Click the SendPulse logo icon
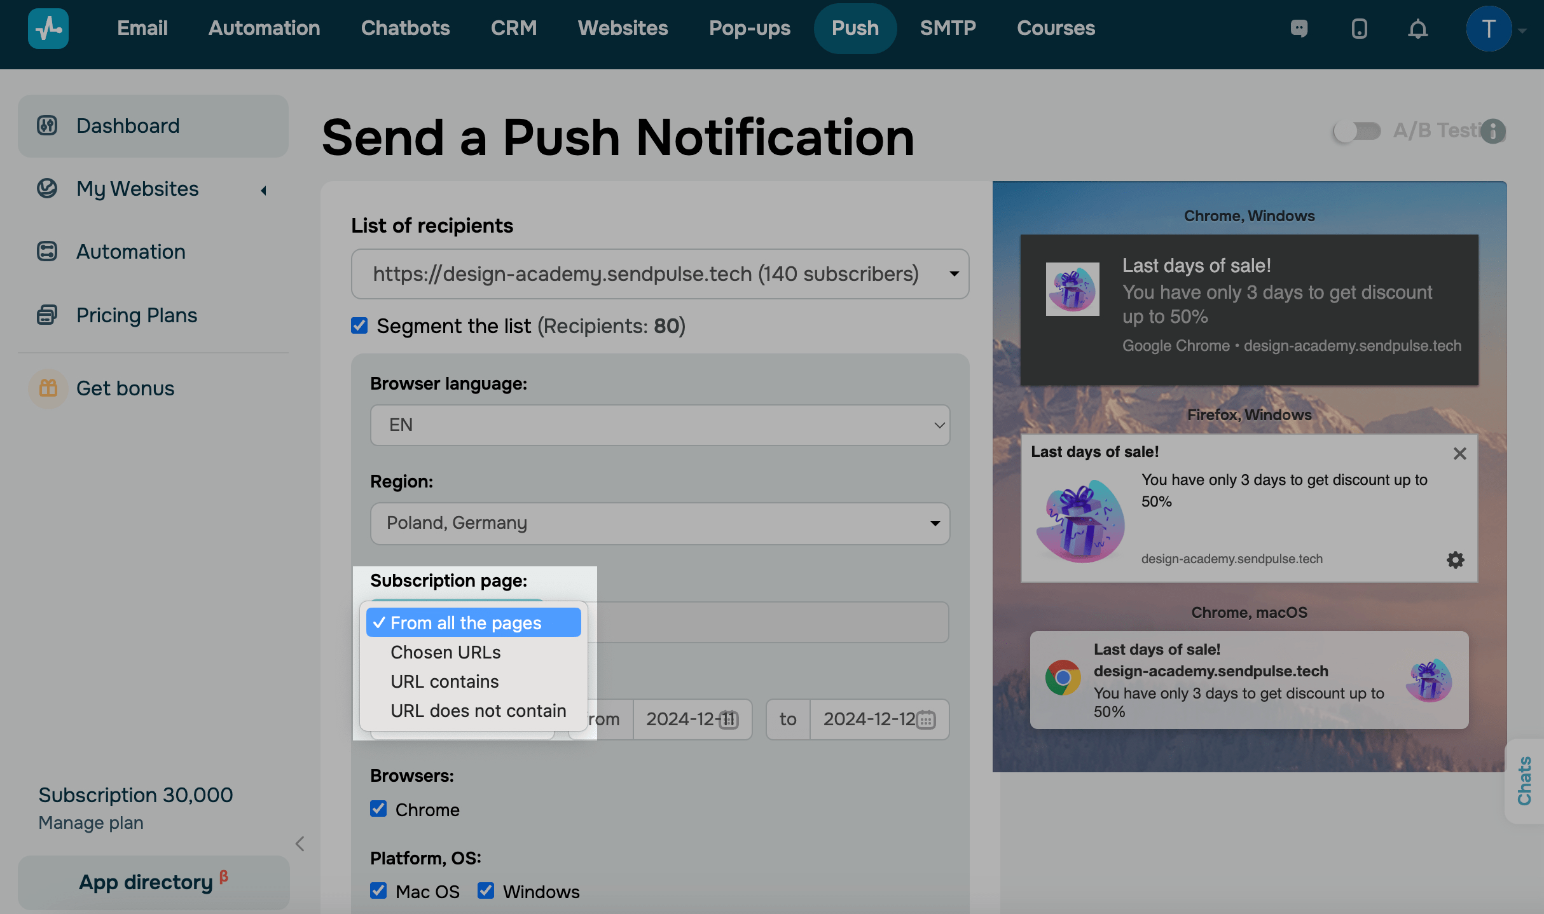The width and height of the screenshot is (1544, 914). point(48,29)
